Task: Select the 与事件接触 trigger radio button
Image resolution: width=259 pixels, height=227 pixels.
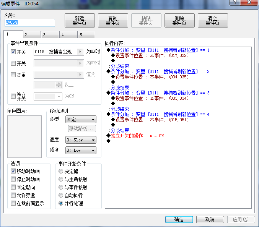Action: (61, 187)
